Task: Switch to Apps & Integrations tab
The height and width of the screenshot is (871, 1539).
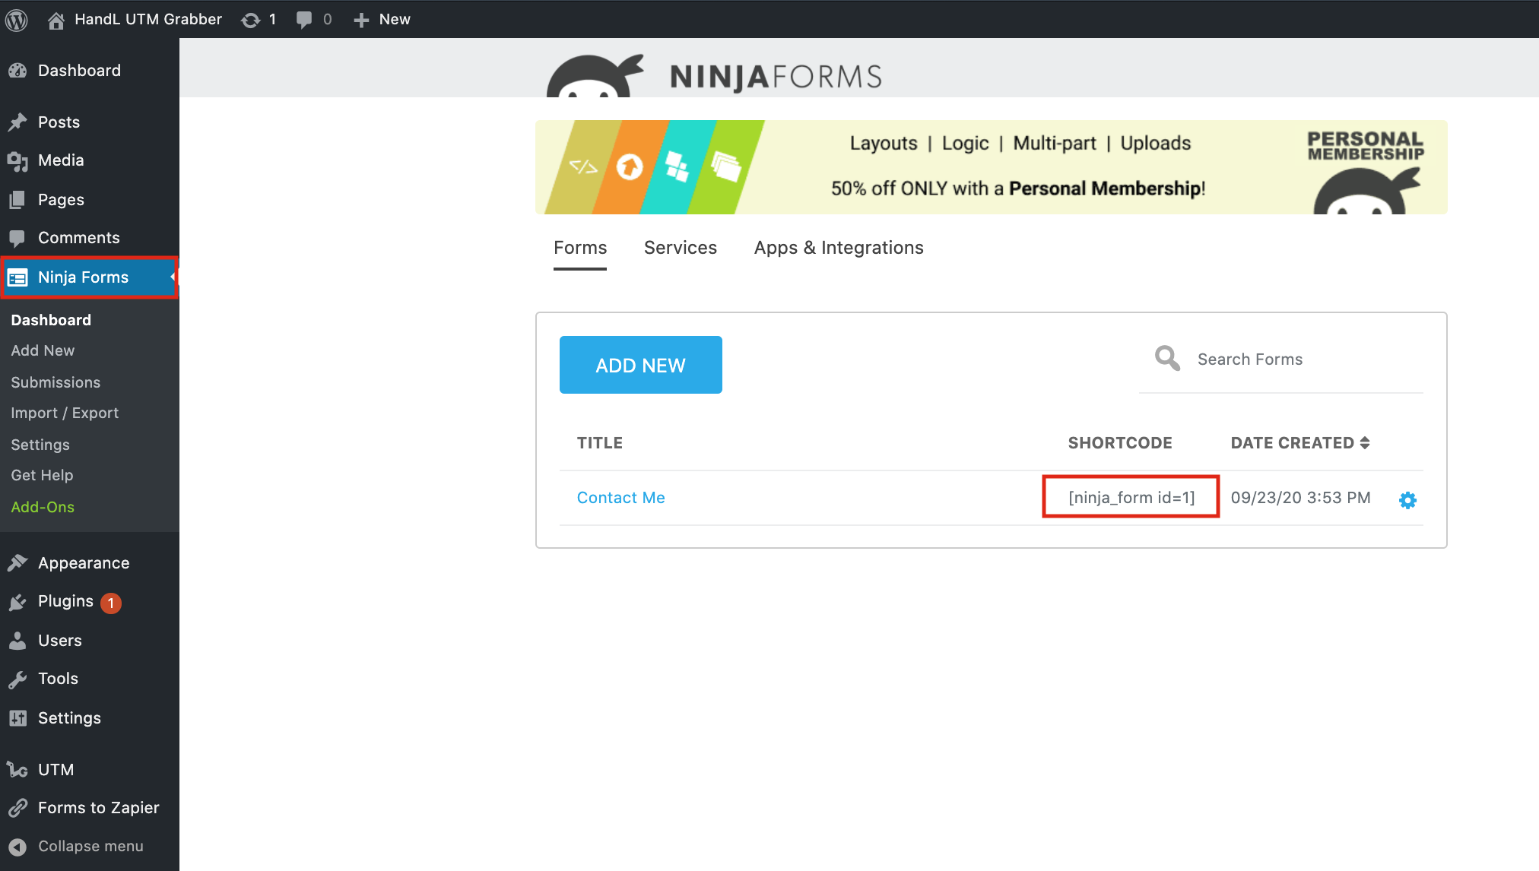Action: point(838,248)
